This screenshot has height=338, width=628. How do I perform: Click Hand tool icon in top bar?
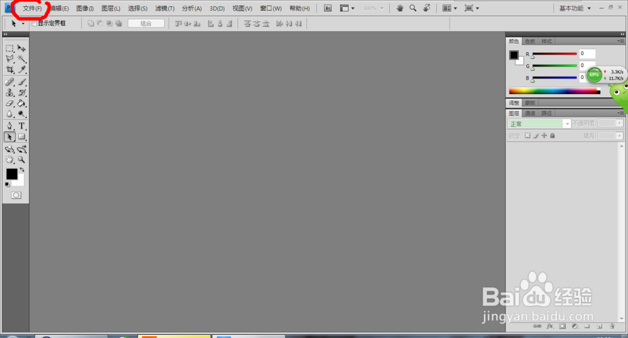(x=399, y=8)
